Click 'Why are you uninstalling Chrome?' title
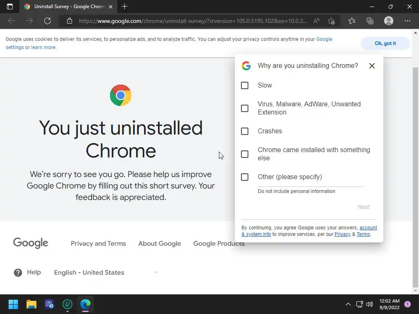The image size is (419, 314). click(308, 66)
